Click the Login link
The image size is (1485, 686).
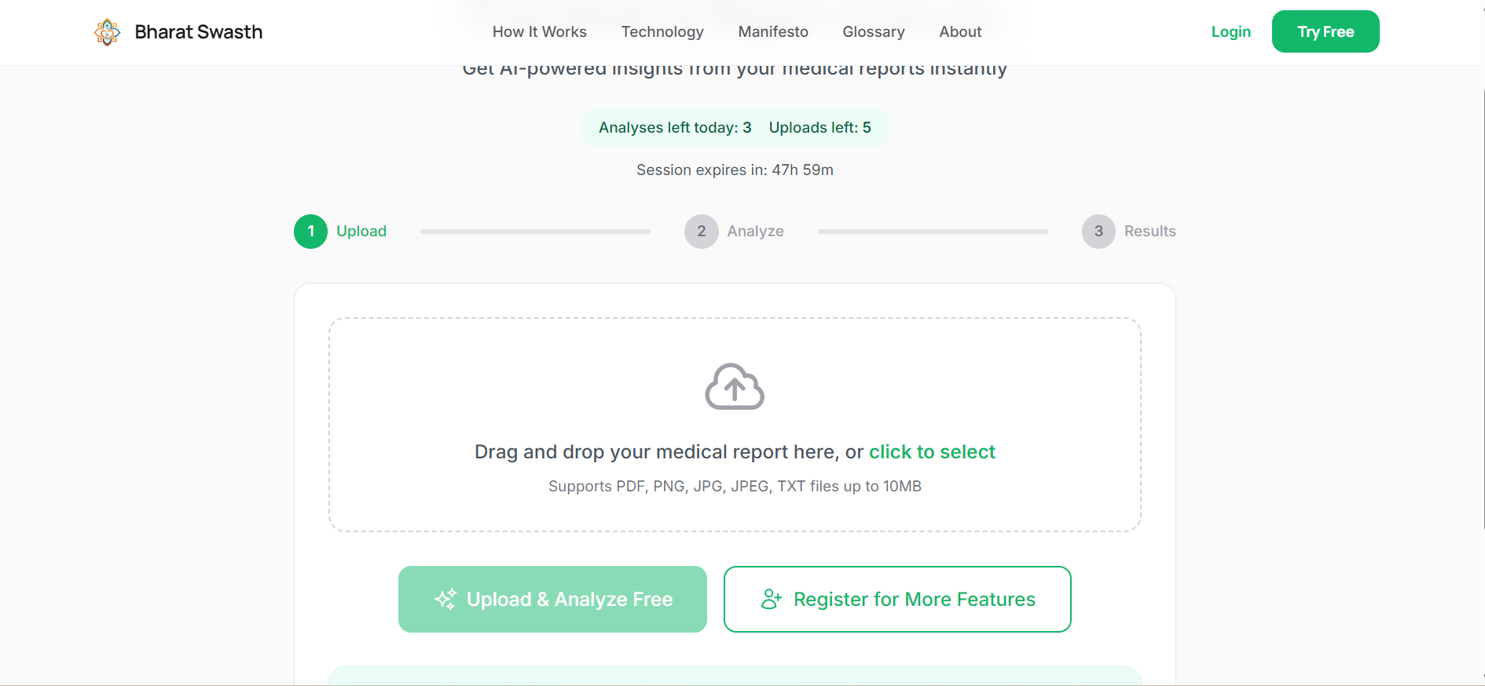coord(1230,32)
